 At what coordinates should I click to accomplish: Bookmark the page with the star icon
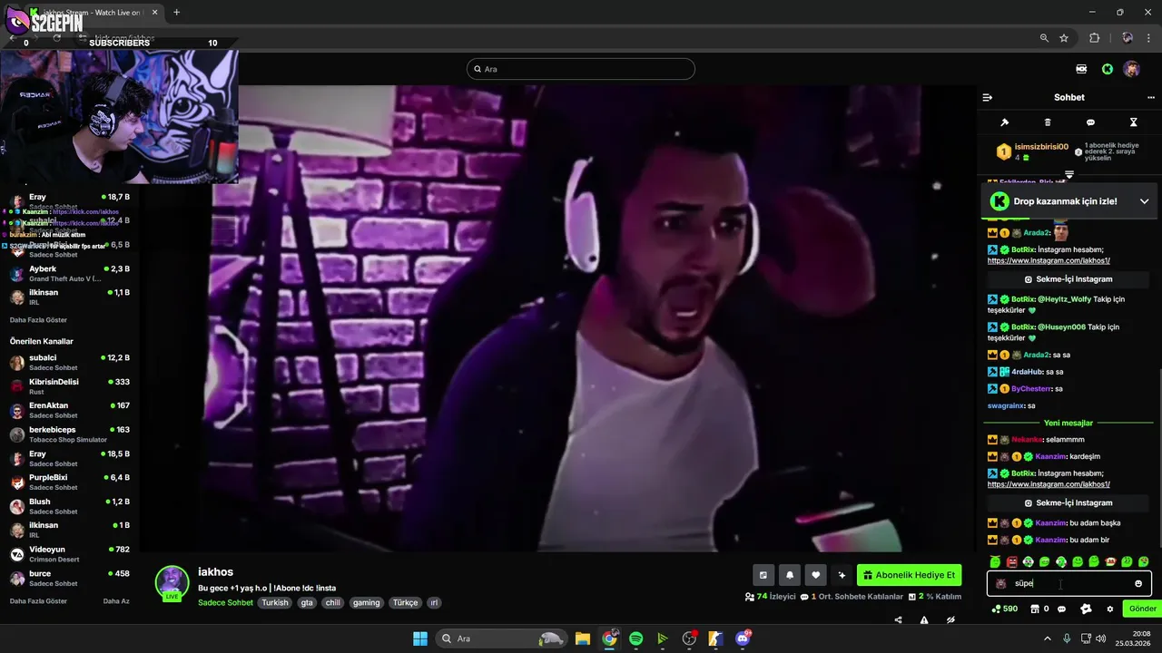(x=1064, y=38)
